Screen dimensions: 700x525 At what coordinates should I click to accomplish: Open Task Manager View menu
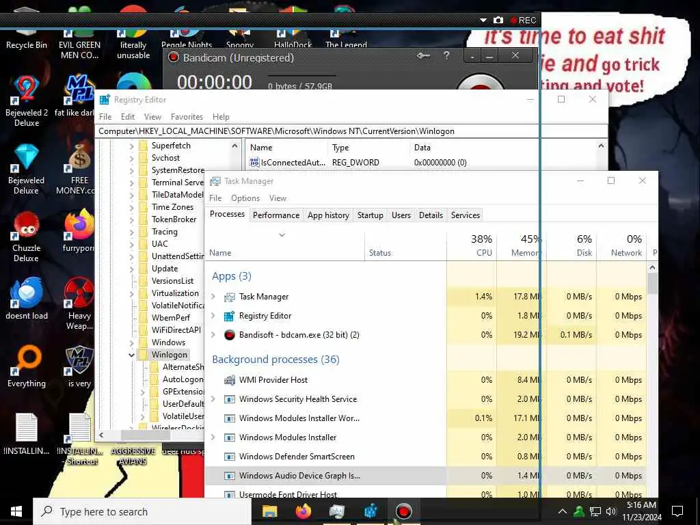click(278, 198)
